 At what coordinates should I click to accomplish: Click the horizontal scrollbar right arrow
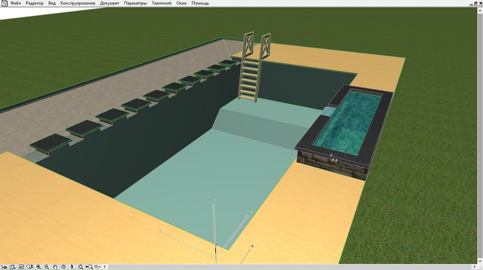click(x=474, y=267)
